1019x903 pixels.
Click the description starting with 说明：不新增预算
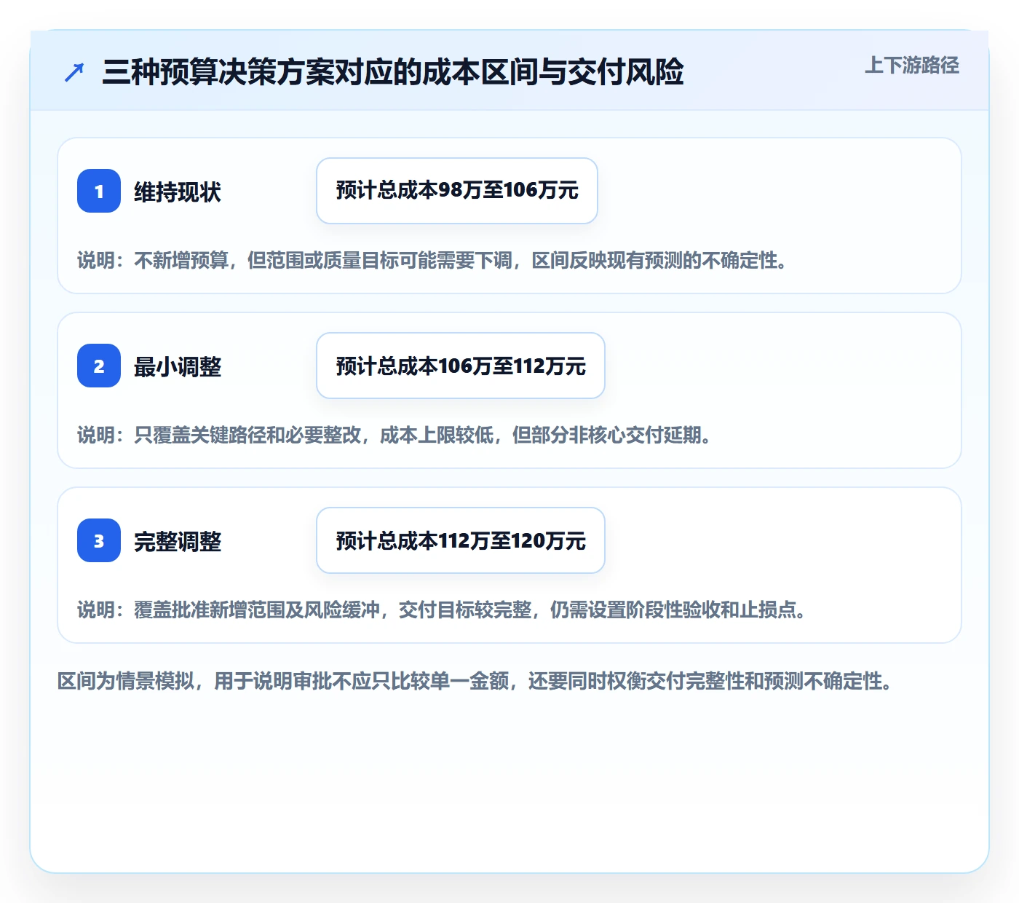[x=432, y=261]
